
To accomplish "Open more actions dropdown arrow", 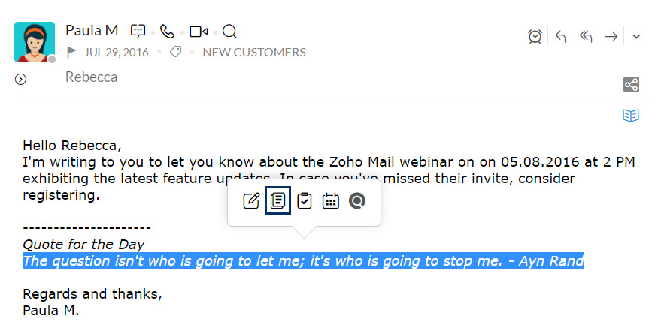I will pos(636,37).
